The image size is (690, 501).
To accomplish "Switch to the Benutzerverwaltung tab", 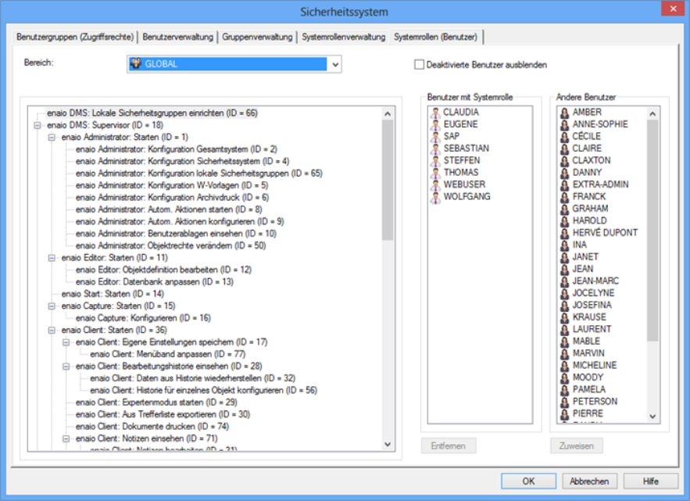I will tap(178, 37).
